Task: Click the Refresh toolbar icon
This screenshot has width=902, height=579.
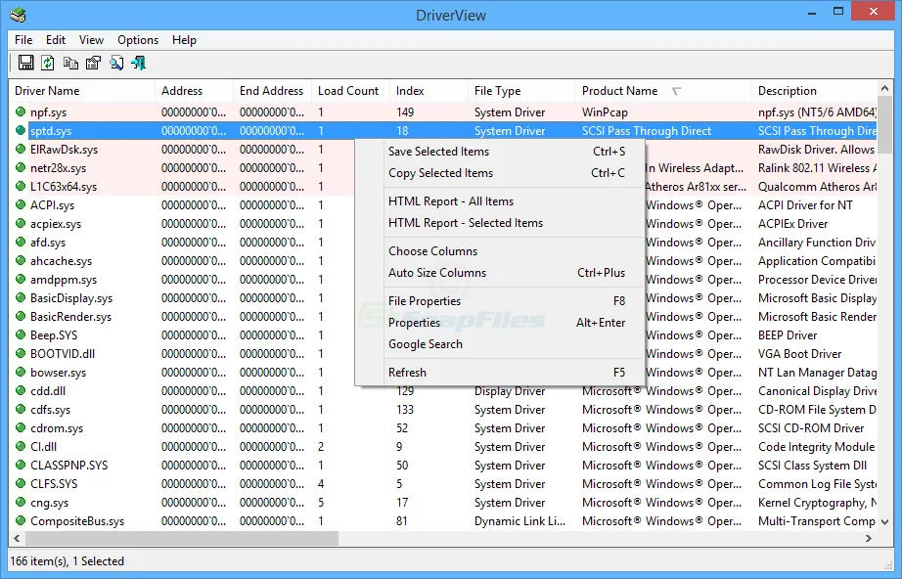Action: pos(48,63)
